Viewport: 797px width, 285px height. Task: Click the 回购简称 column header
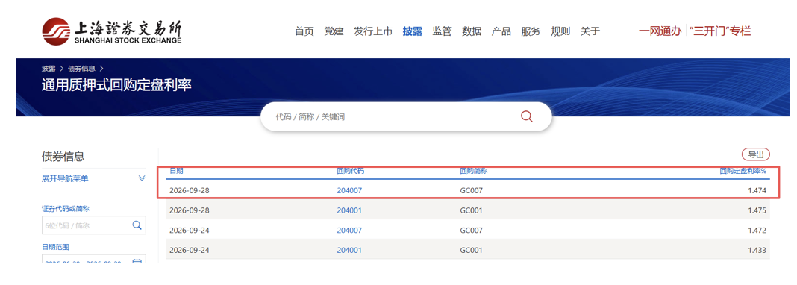473,171
